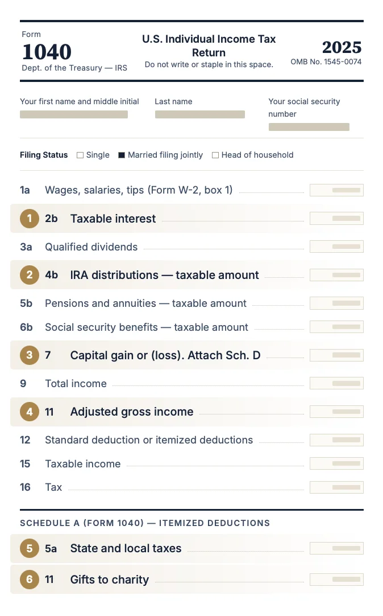Click the Total income amount field
This screenshot has height=616, width=383.
coord(336,383)
